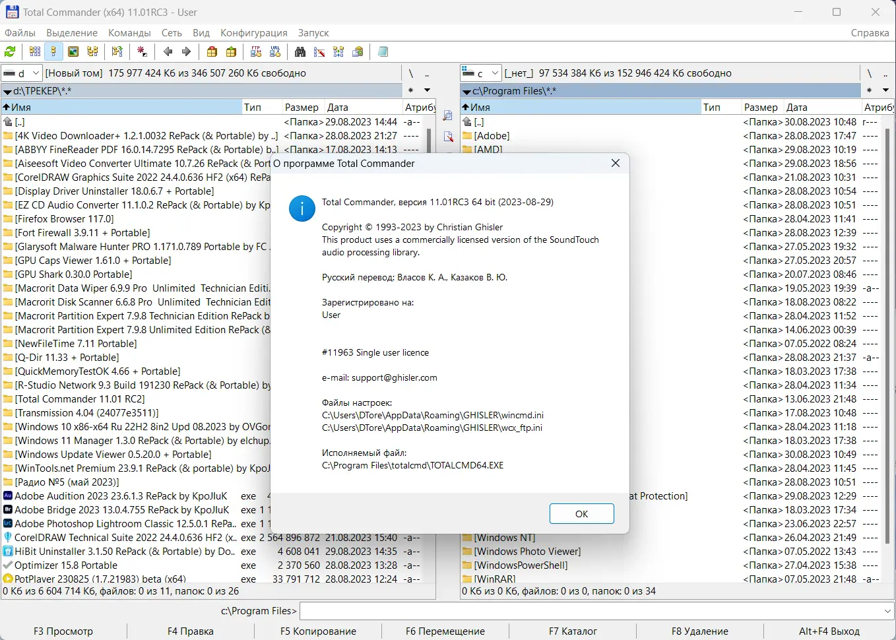
Task: Select the full details view icon
Action: [x=53, y=51]
